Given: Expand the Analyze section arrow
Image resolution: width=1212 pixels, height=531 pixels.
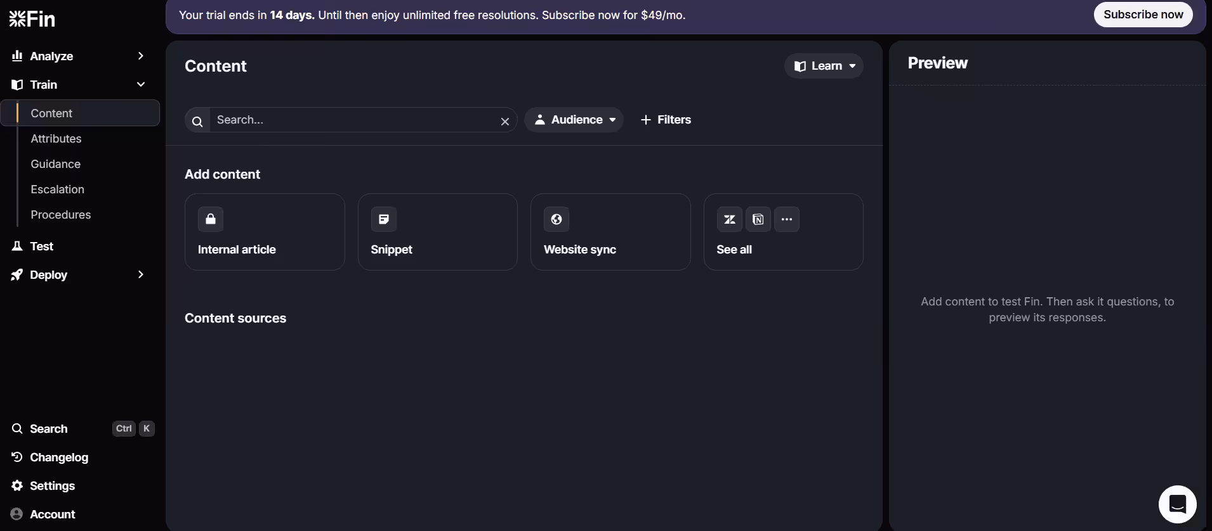Looking at the screenshot, I should (140, 56).
